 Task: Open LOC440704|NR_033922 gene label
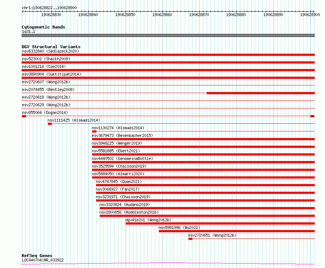[43, 260]
